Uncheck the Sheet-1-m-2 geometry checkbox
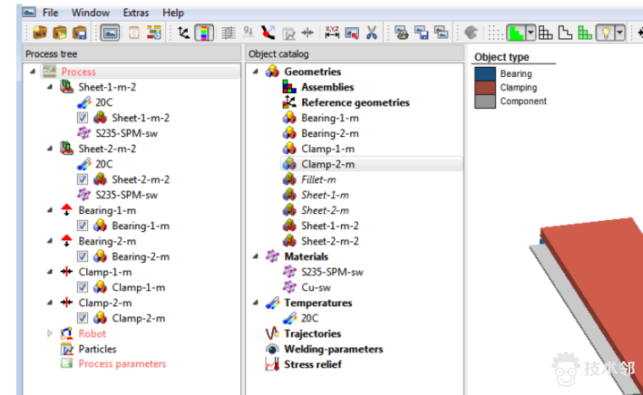The width and height of the screenshot is (643, 395). tap(82, 118)
